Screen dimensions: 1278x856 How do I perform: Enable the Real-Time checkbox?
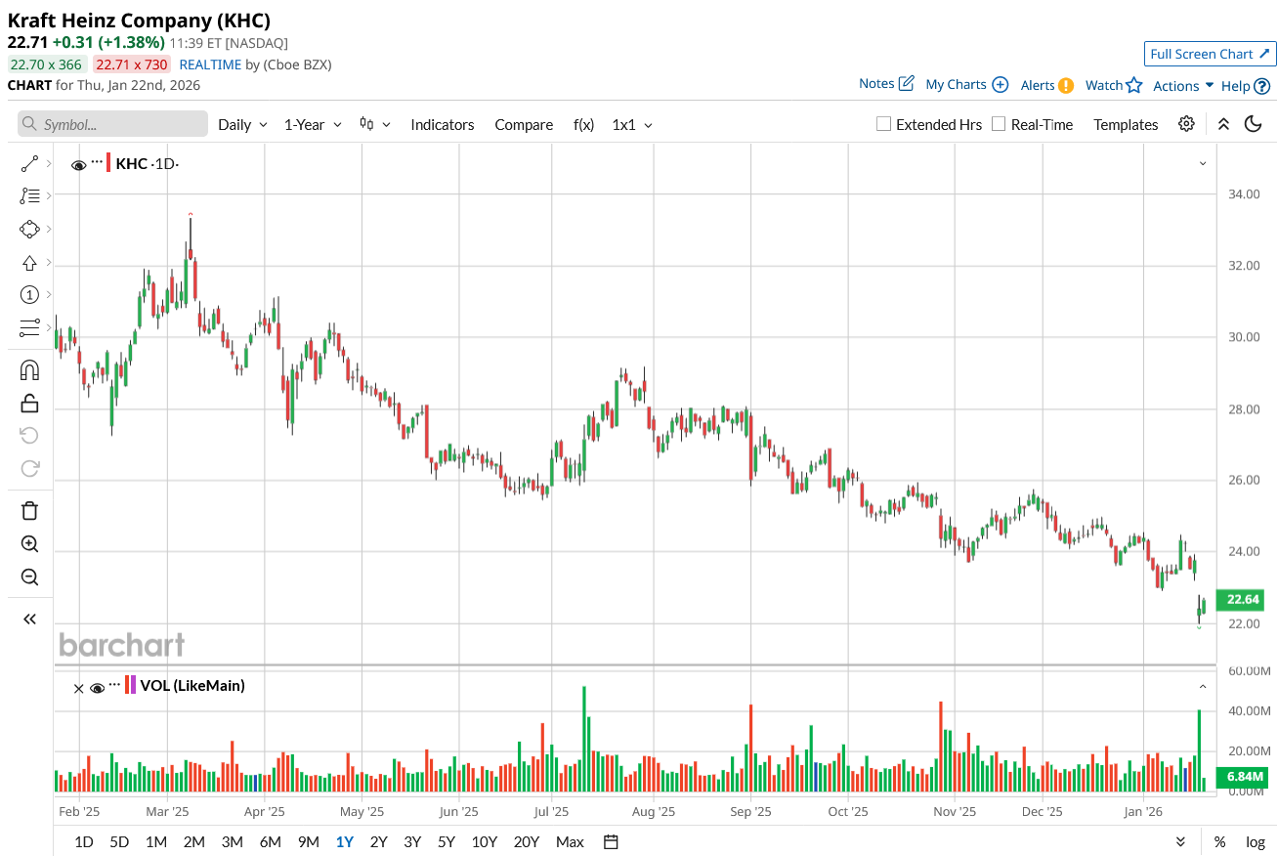click(999, 124)
